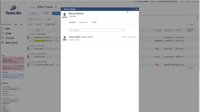
Task: Click the Project column header
Action: [178, 30]
